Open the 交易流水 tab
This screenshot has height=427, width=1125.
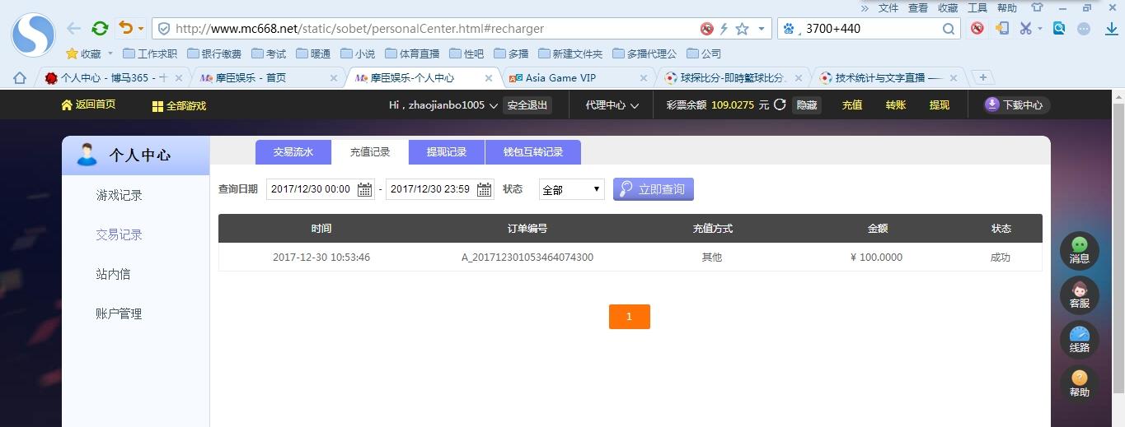click(x=293, y=152)
